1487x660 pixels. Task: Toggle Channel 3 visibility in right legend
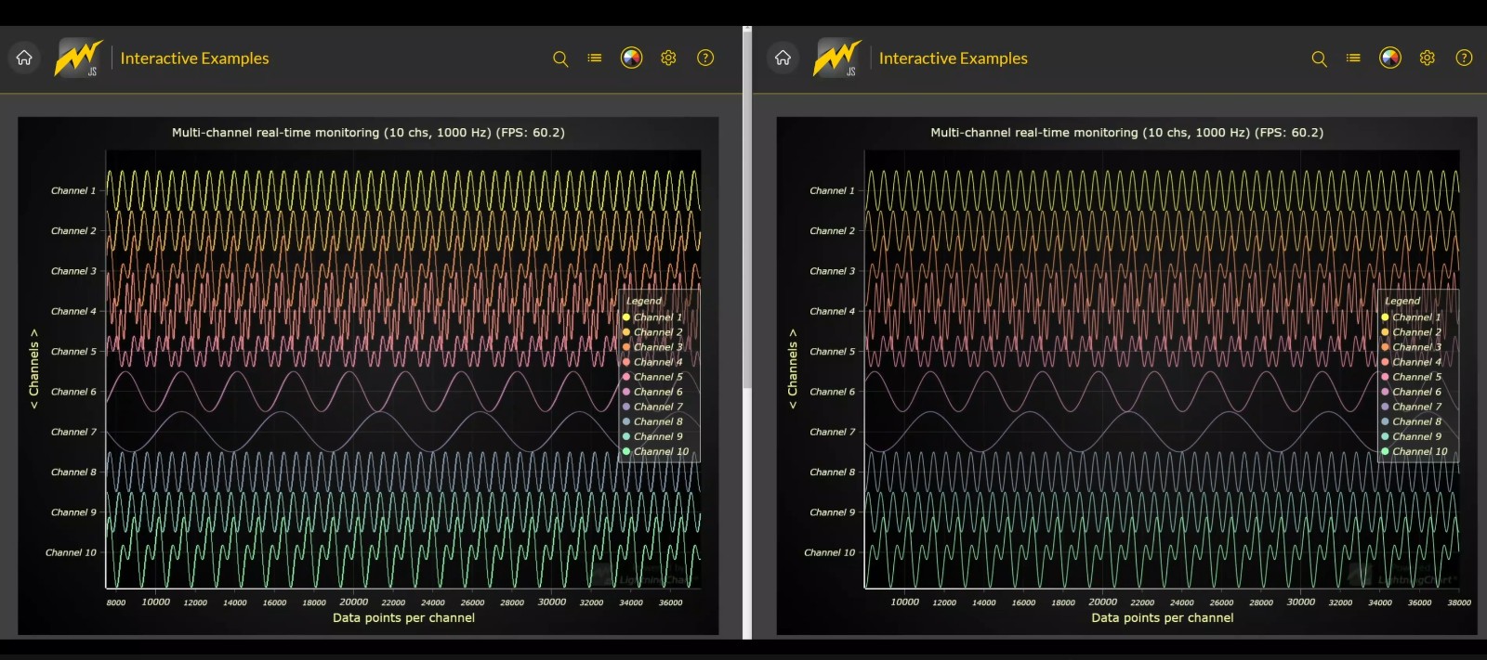tap(1413, 347)
